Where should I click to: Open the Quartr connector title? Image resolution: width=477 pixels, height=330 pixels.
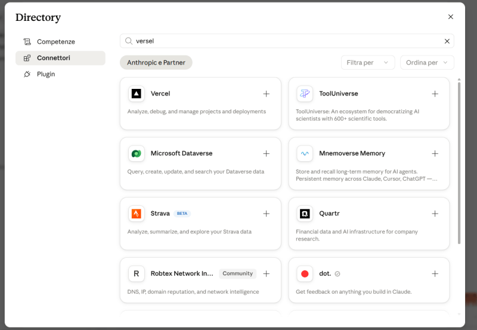click(329, 214)
